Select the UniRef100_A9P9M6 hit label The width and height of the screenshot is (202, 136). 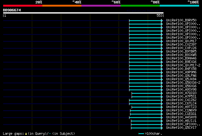(x=181, y=72)
